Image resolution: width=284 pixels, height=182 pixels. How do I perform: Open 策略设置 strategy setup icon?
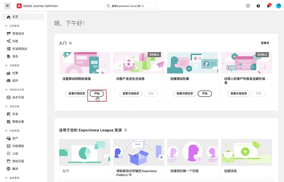8,121
